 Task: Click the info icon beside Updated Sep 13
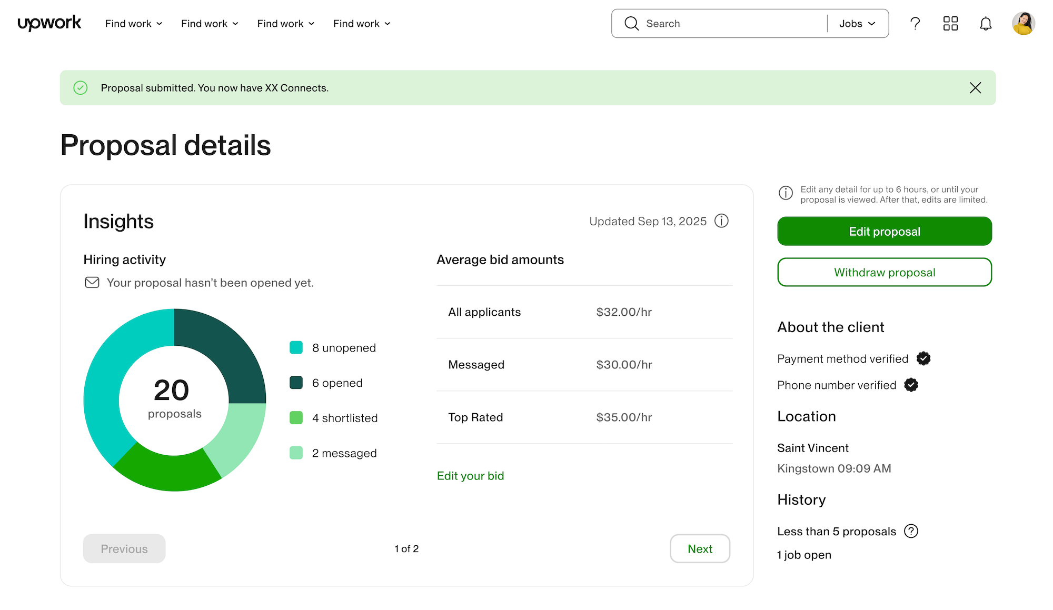click(x=721, y=221)
